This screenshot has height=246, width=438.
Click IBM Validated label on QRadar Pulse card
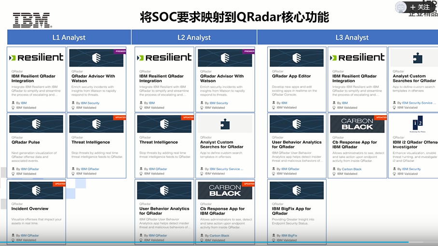click(26, 174)
